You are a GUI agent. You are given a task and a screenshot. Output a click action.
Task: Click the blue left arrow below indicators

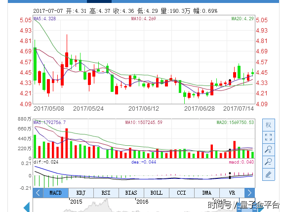(27, 207)
